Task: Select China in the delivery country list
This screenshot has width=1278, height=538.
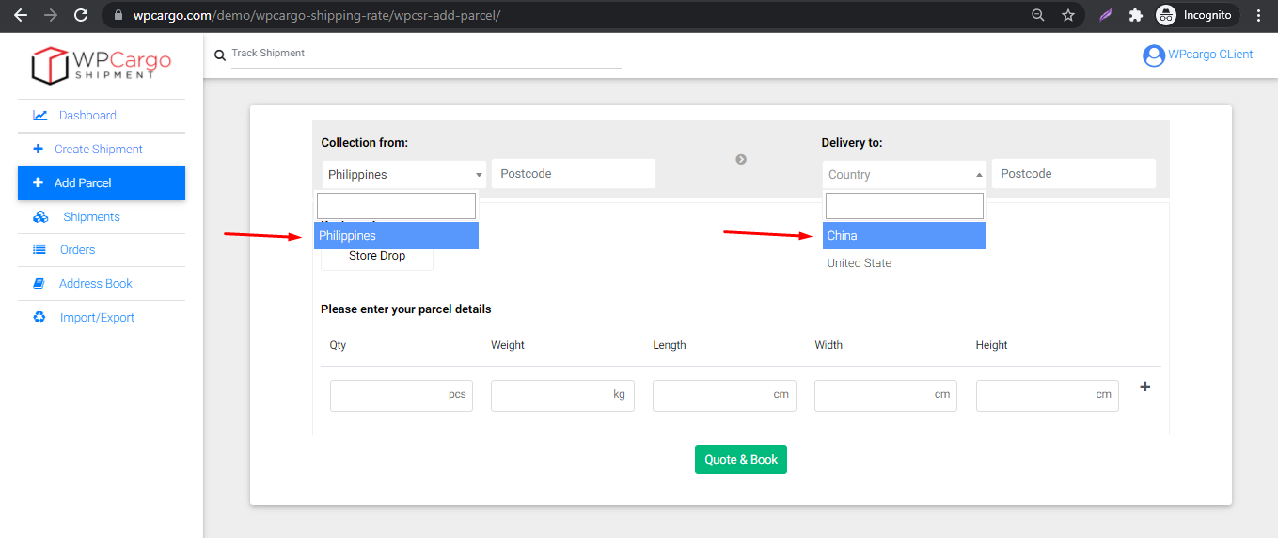Action: [x=904, y=236]
